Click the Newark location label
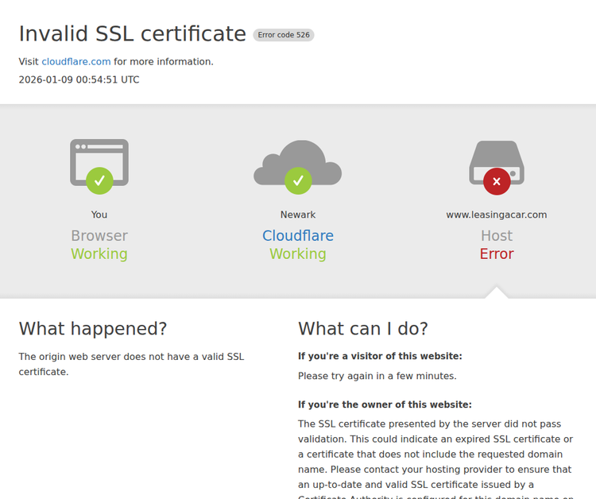This screenshot has height=499, width=596. tap(298, 215)
